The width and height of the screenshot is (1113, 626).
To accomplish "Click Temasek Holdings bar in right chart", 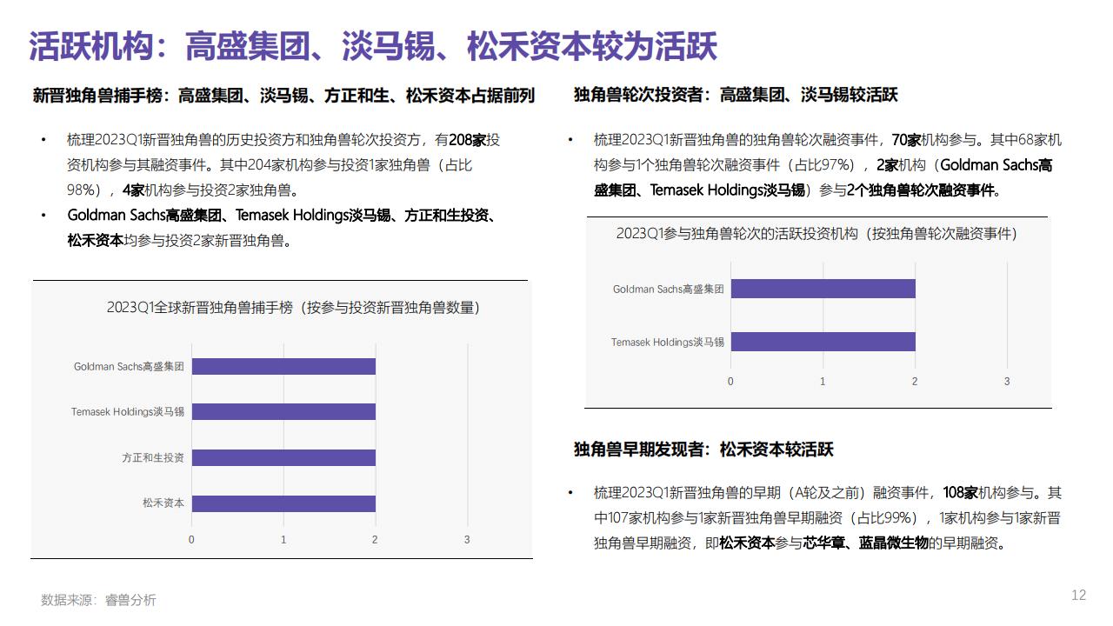I will [823, 342].
